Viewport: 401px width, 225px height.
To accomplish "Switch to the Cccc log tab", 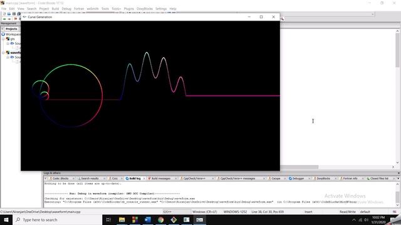I will click(115, 179).
